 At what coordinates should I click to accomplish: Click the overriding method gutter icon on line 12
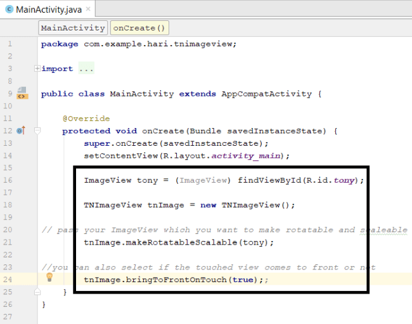[21, 131]
